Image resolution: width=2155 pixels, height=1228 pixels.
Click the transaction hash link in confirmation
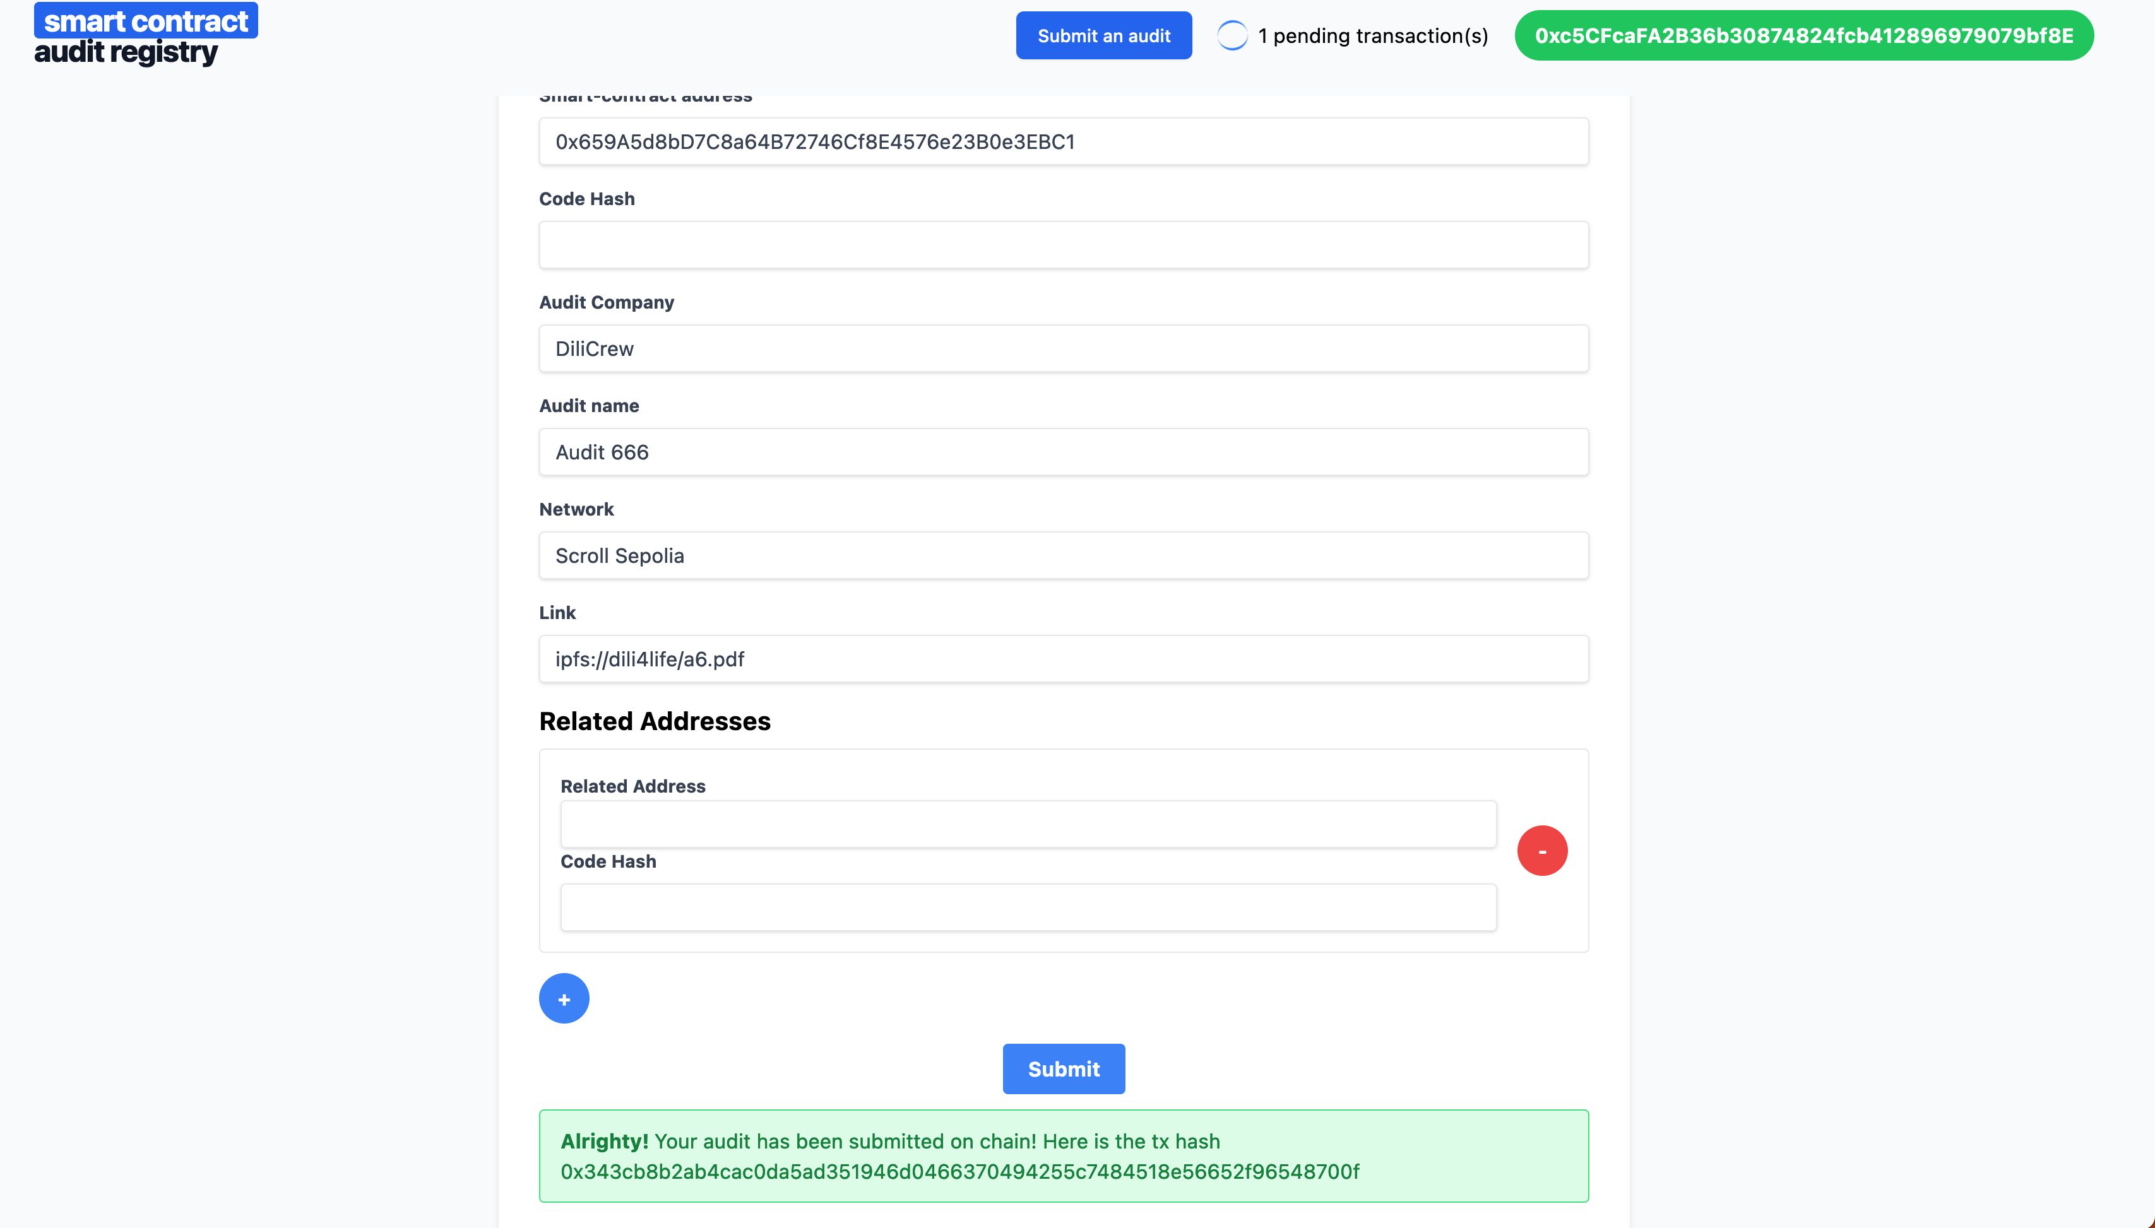pos(959,1171)
